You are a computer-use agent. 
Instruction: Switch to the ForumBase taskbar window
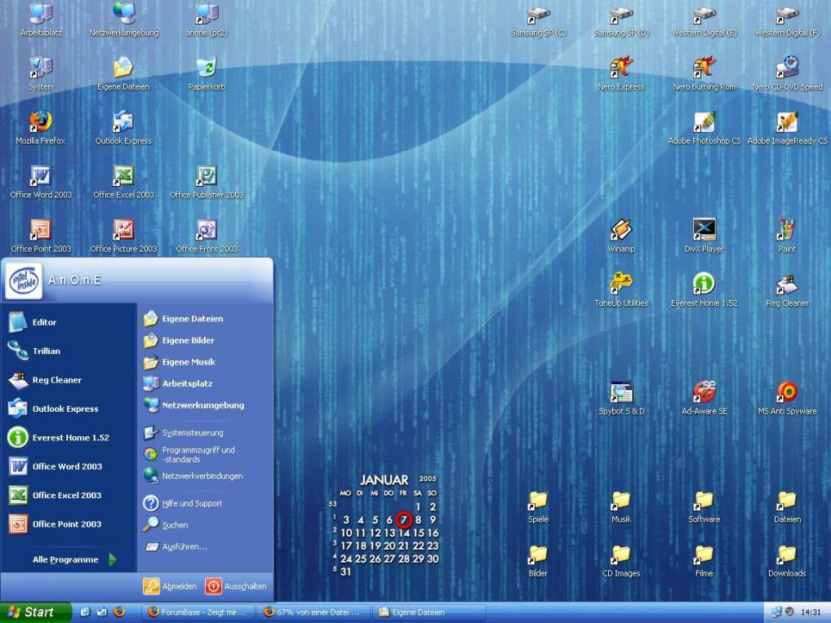click(198, 612)
